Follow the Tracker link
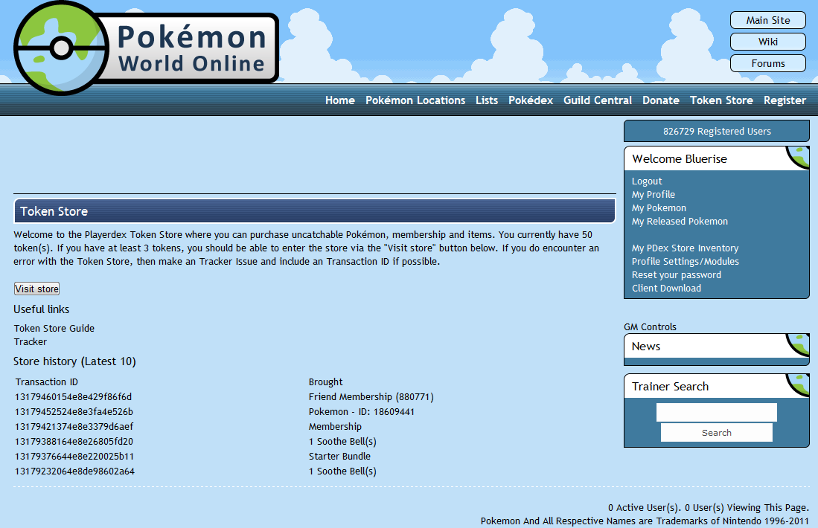The image size is (818, 528). click(31, 342)
